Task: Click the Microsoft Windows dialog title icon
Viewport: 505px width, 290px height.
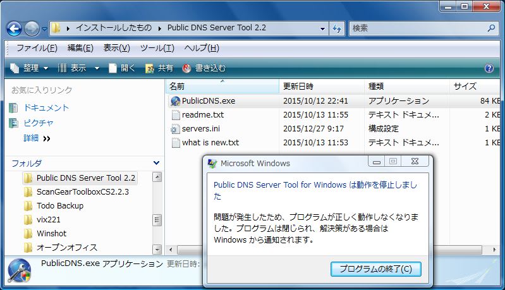Action: (212, 164)
